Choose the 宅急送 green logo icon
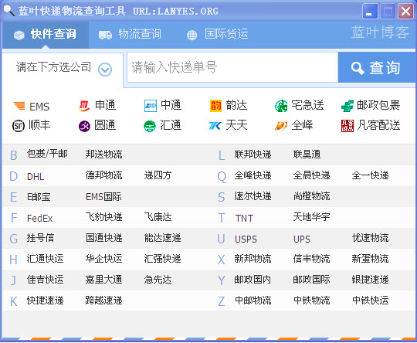Viewport: 417px width, 343px height. [x=281, y=106]
